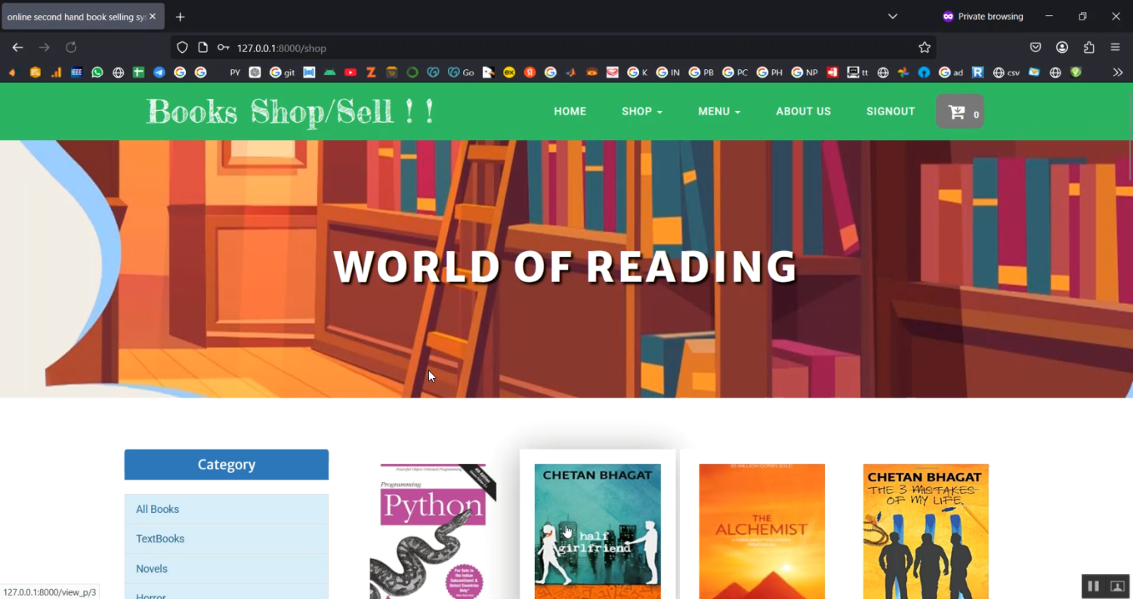The image size is (1133, 599).
Task: Click the Save to Pocket icon
Action: [x=1036, y=48]
